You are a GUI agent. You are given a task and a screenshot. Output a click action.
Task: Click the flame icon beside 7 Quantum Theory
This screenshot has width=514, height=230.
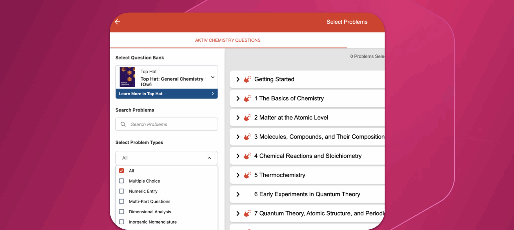click(x=247, y=213)
